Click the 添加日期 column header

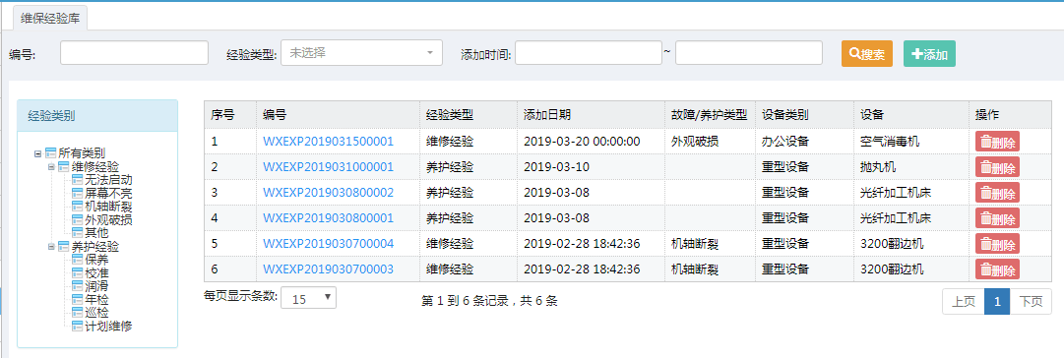pos(591,115)
